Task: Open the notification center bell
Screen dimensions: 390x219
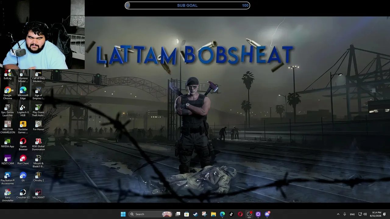Action: coord(385,214)
